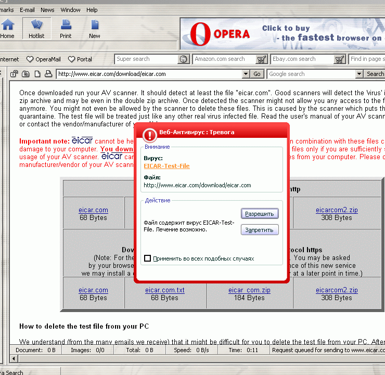
Task: Click the Google search input field
Action: coord(311,74)
